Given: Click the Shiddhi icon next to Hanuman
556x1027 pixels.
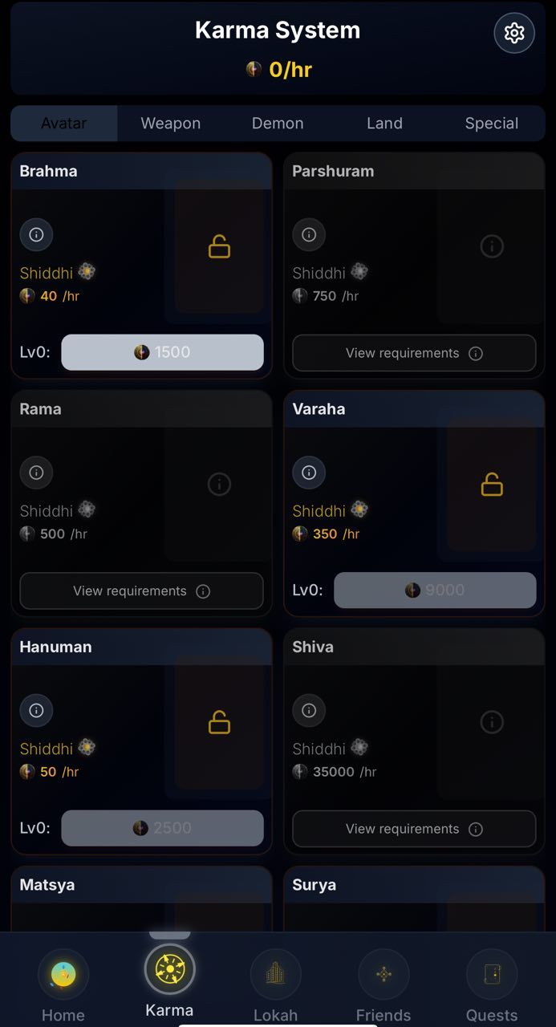Looking at the screenshot, I should [87, 748].
